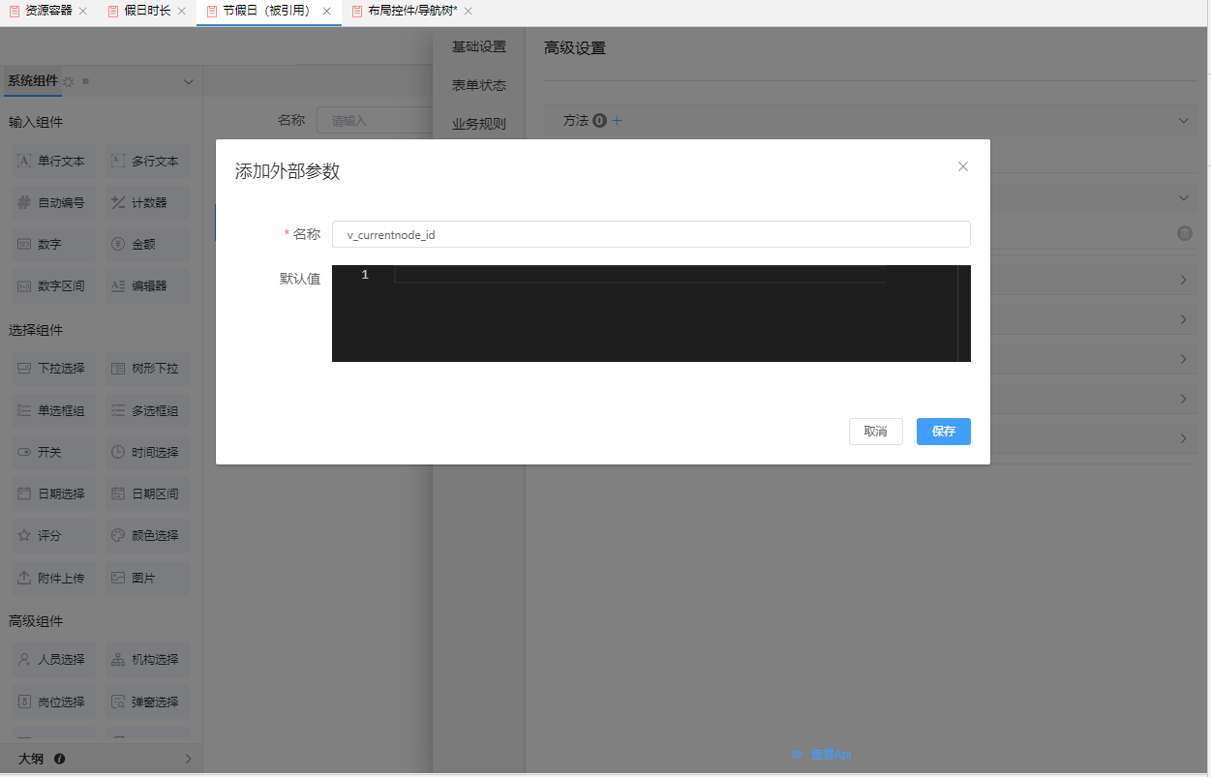Choose the rating (评分) star component
This screenshot has width=1211, height=777.
point(24,536)
